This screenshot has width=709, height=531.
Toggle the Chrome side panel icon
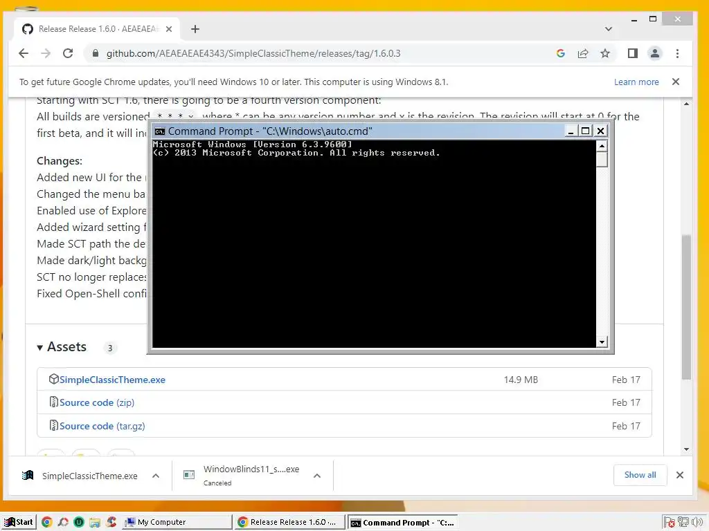click(633, 53)
